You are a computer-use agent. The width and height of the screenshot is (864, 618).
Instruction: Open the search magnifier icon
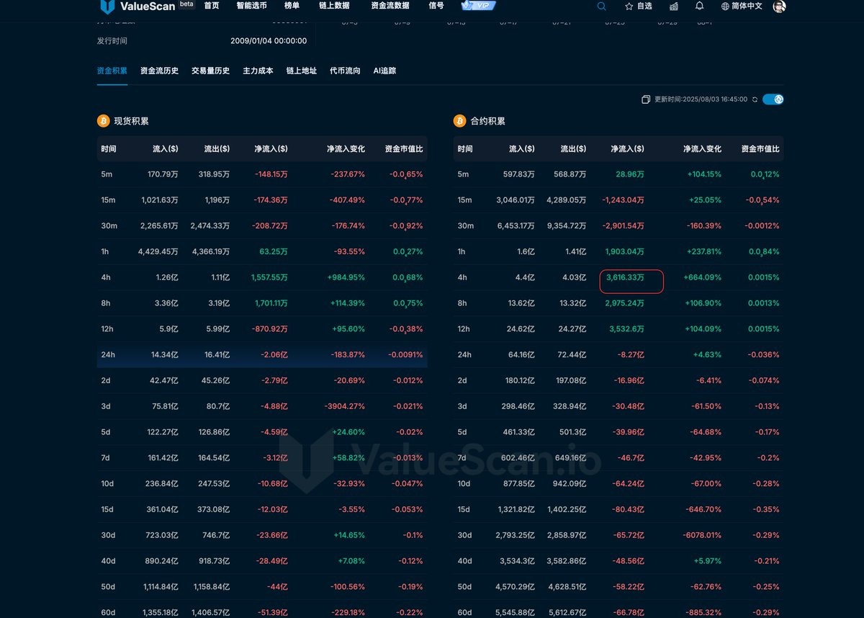pos(602,6)
